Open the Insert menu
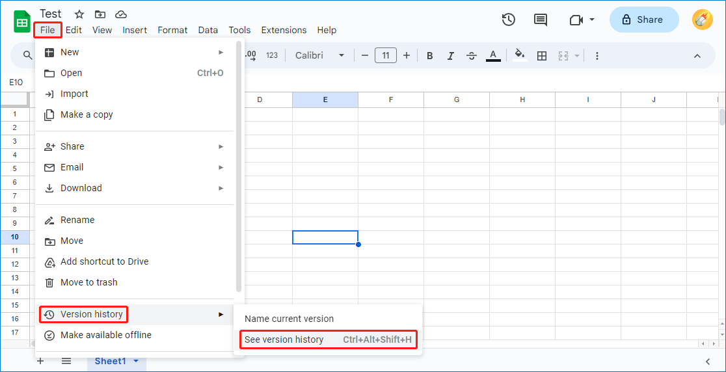 point(135,30)
